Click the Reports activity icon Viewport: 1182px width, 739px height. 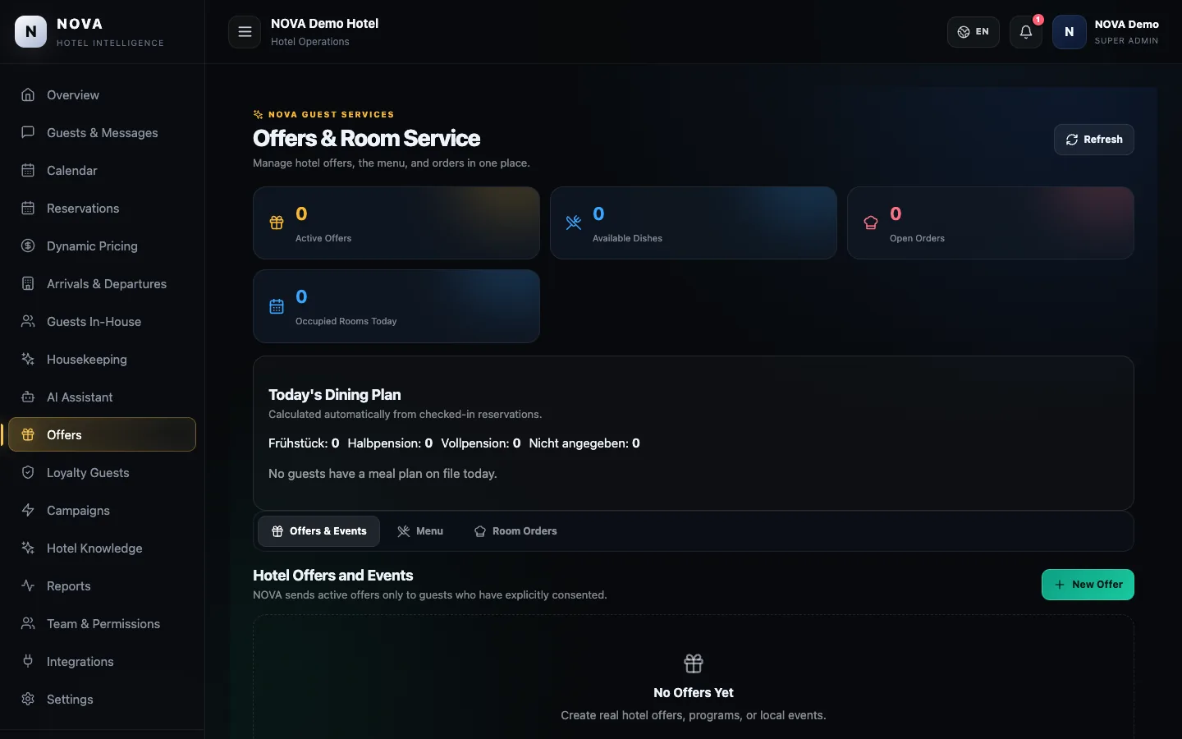[28, 585]
